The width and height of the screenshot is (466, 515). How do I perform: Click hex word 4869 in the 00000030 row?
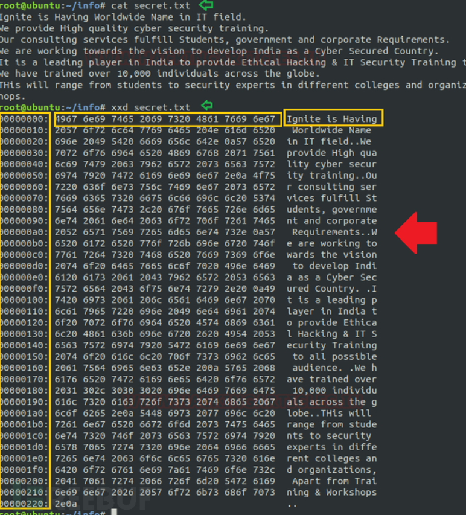click(x=179, y=153)
